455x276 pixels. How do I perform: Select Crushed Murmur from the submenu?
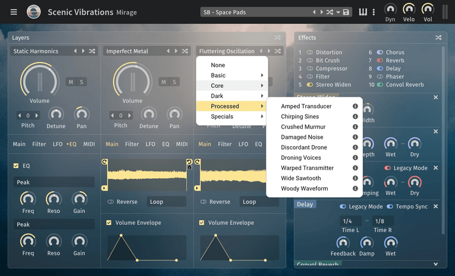click(x=303, y=127)
